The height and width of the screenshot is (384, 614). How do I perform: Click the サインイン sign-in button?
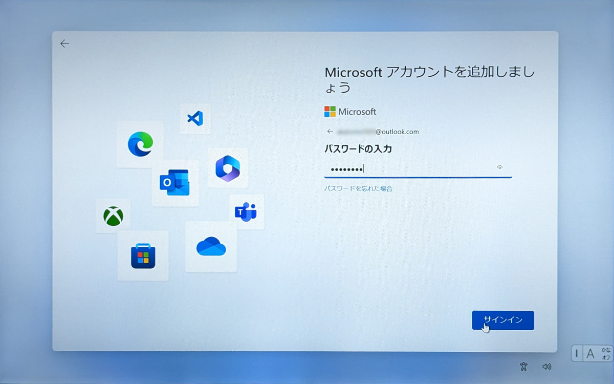pos(503,321)
